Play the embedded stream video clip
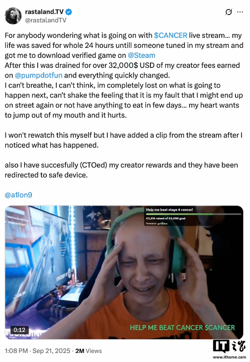Viewport: 250px width, 362px height. click(x=124, y=273)
